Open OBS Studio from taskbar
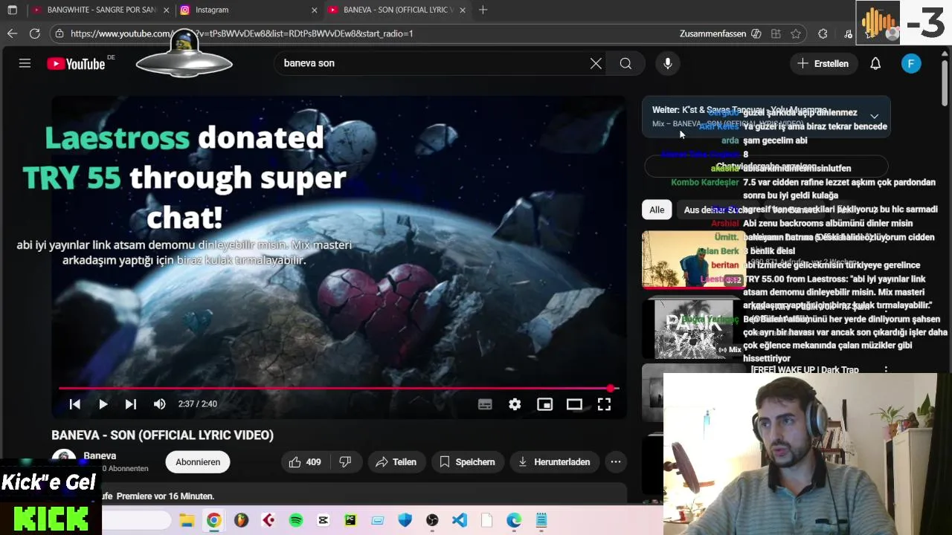Viewport: 952px width, 535px height. point(432,520)
